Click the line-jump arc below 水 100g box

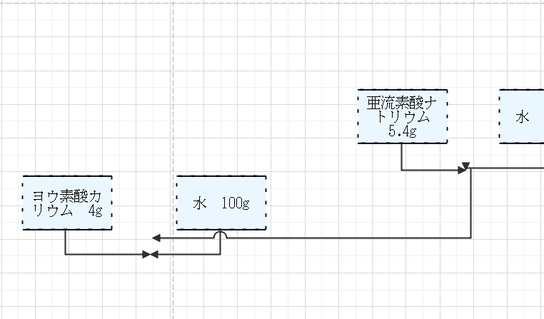[221, 234]
